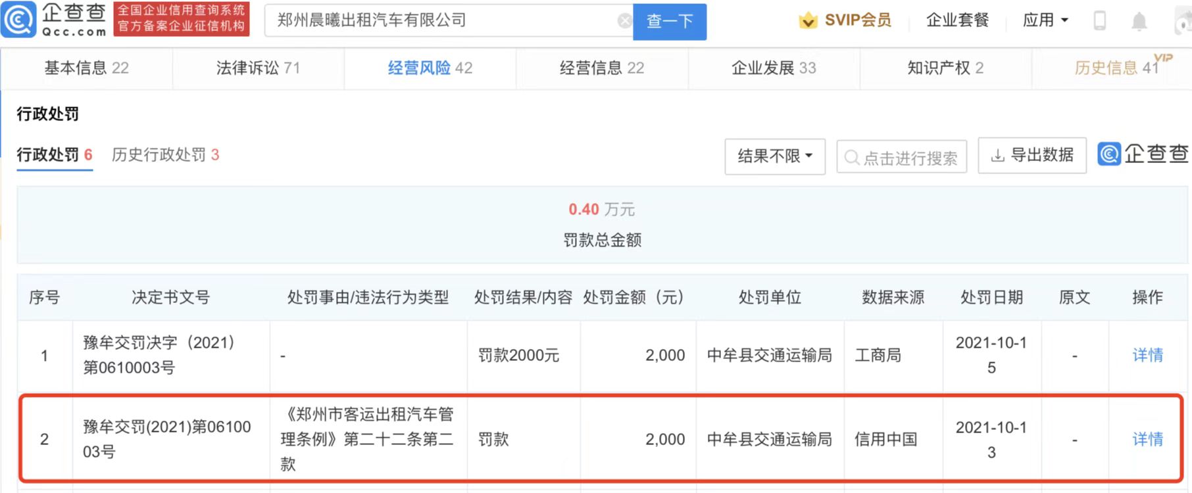The width and height of the screenshot is (1192, 493).
Task: Open 详情 link for first penalty row
Action: coord(1147,356)
